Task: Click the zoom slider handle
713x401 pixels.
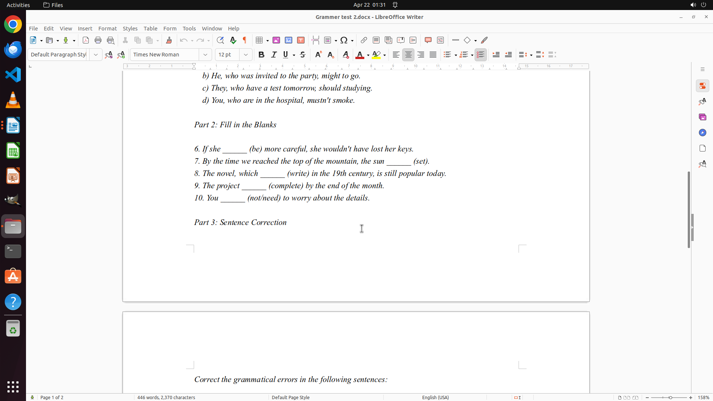Action: [x=670, y=397]
